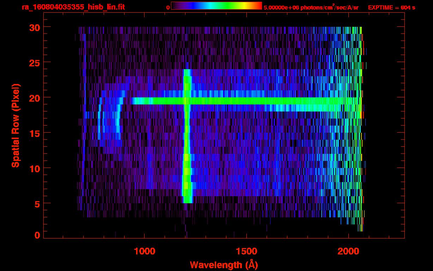Image resolution: width=433 pixels, height=271 pixels.
Task: Click the EXPTIME = 604 s label
Action: click(391, 7)
